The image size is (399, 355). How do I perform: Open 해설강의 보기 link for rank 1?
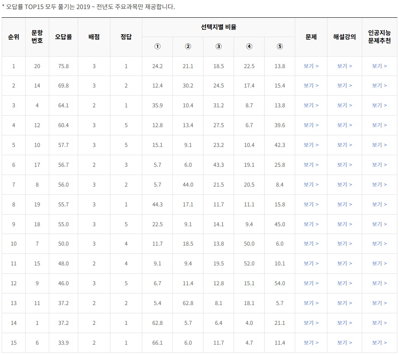[x=344, y=66]
